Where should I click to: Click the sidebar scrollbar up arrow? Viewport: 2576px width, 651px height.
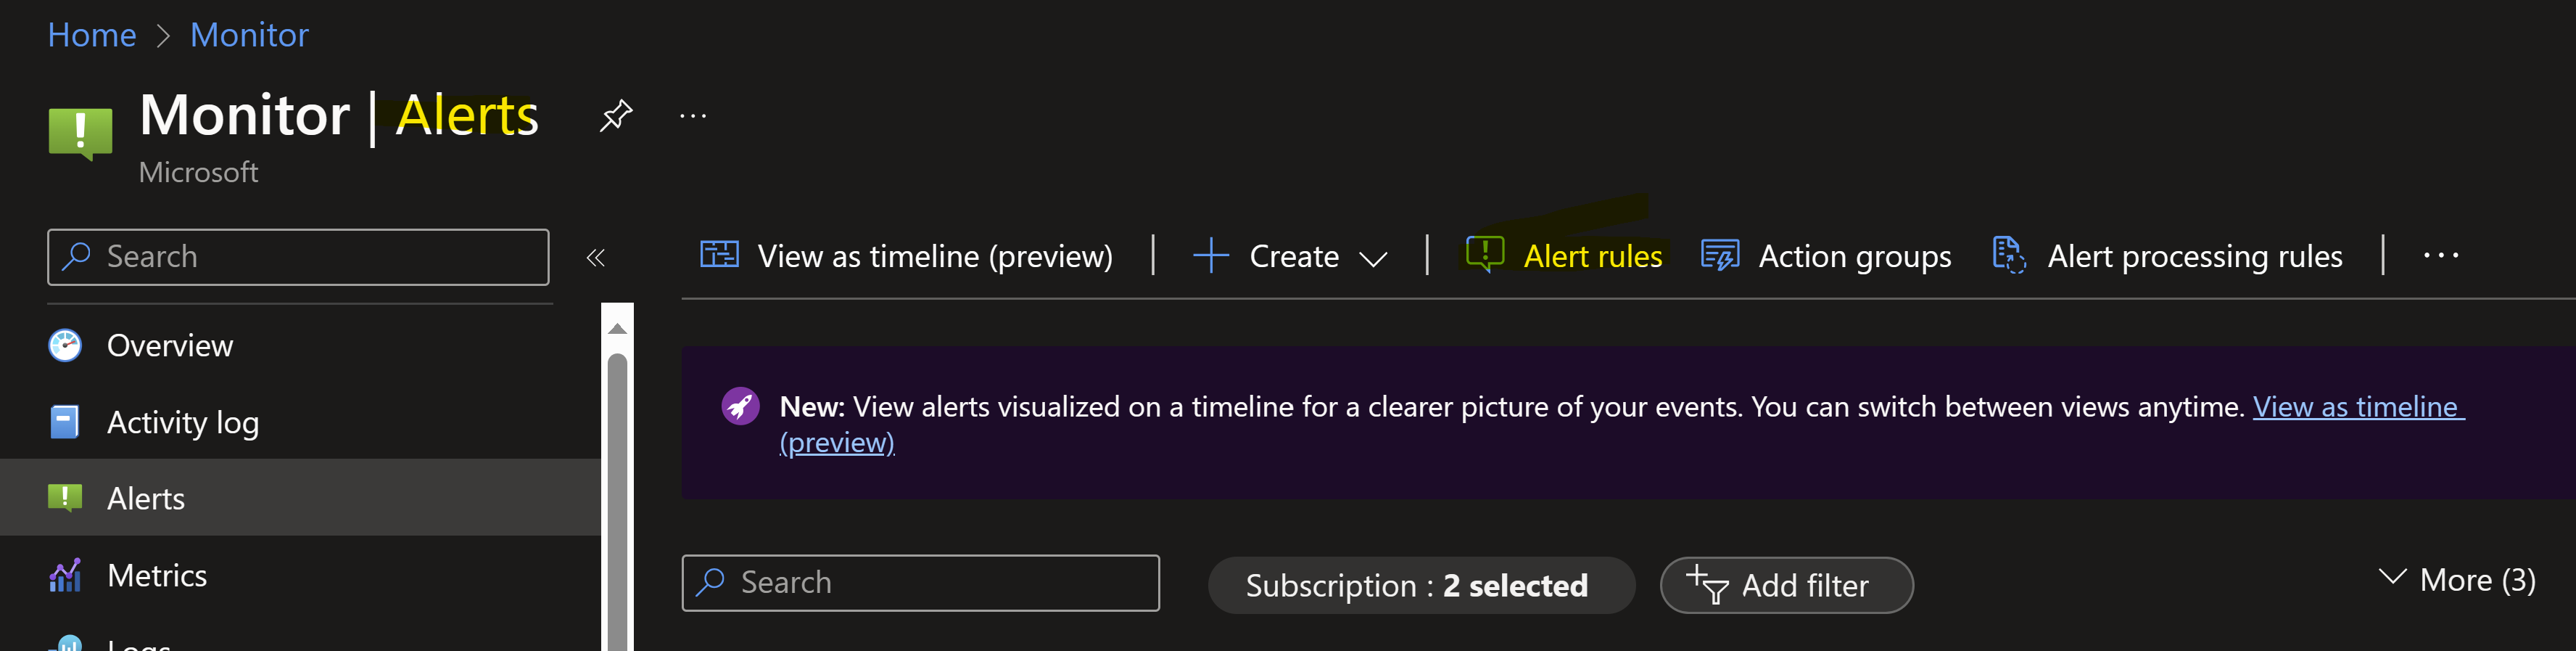[618, 328]
